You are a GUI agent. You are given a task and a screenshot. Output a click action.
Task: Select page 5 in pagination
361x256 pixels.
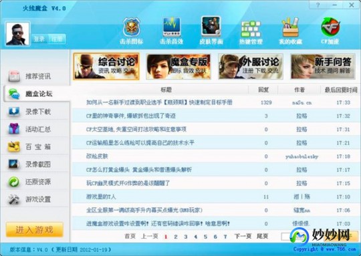click(205, 237)
